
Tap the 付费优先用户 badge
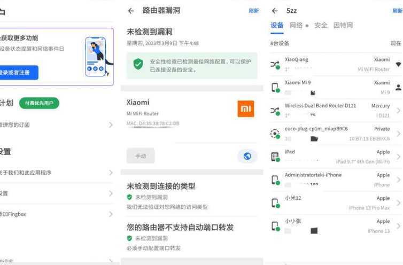(x=39, y=103)
